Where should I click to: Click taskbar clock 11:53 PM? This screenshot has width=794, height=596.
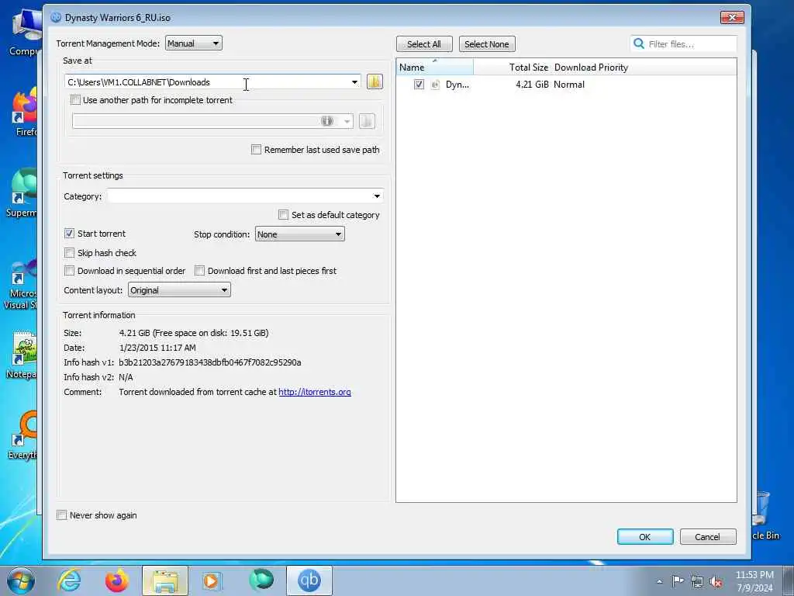[754, 575]
